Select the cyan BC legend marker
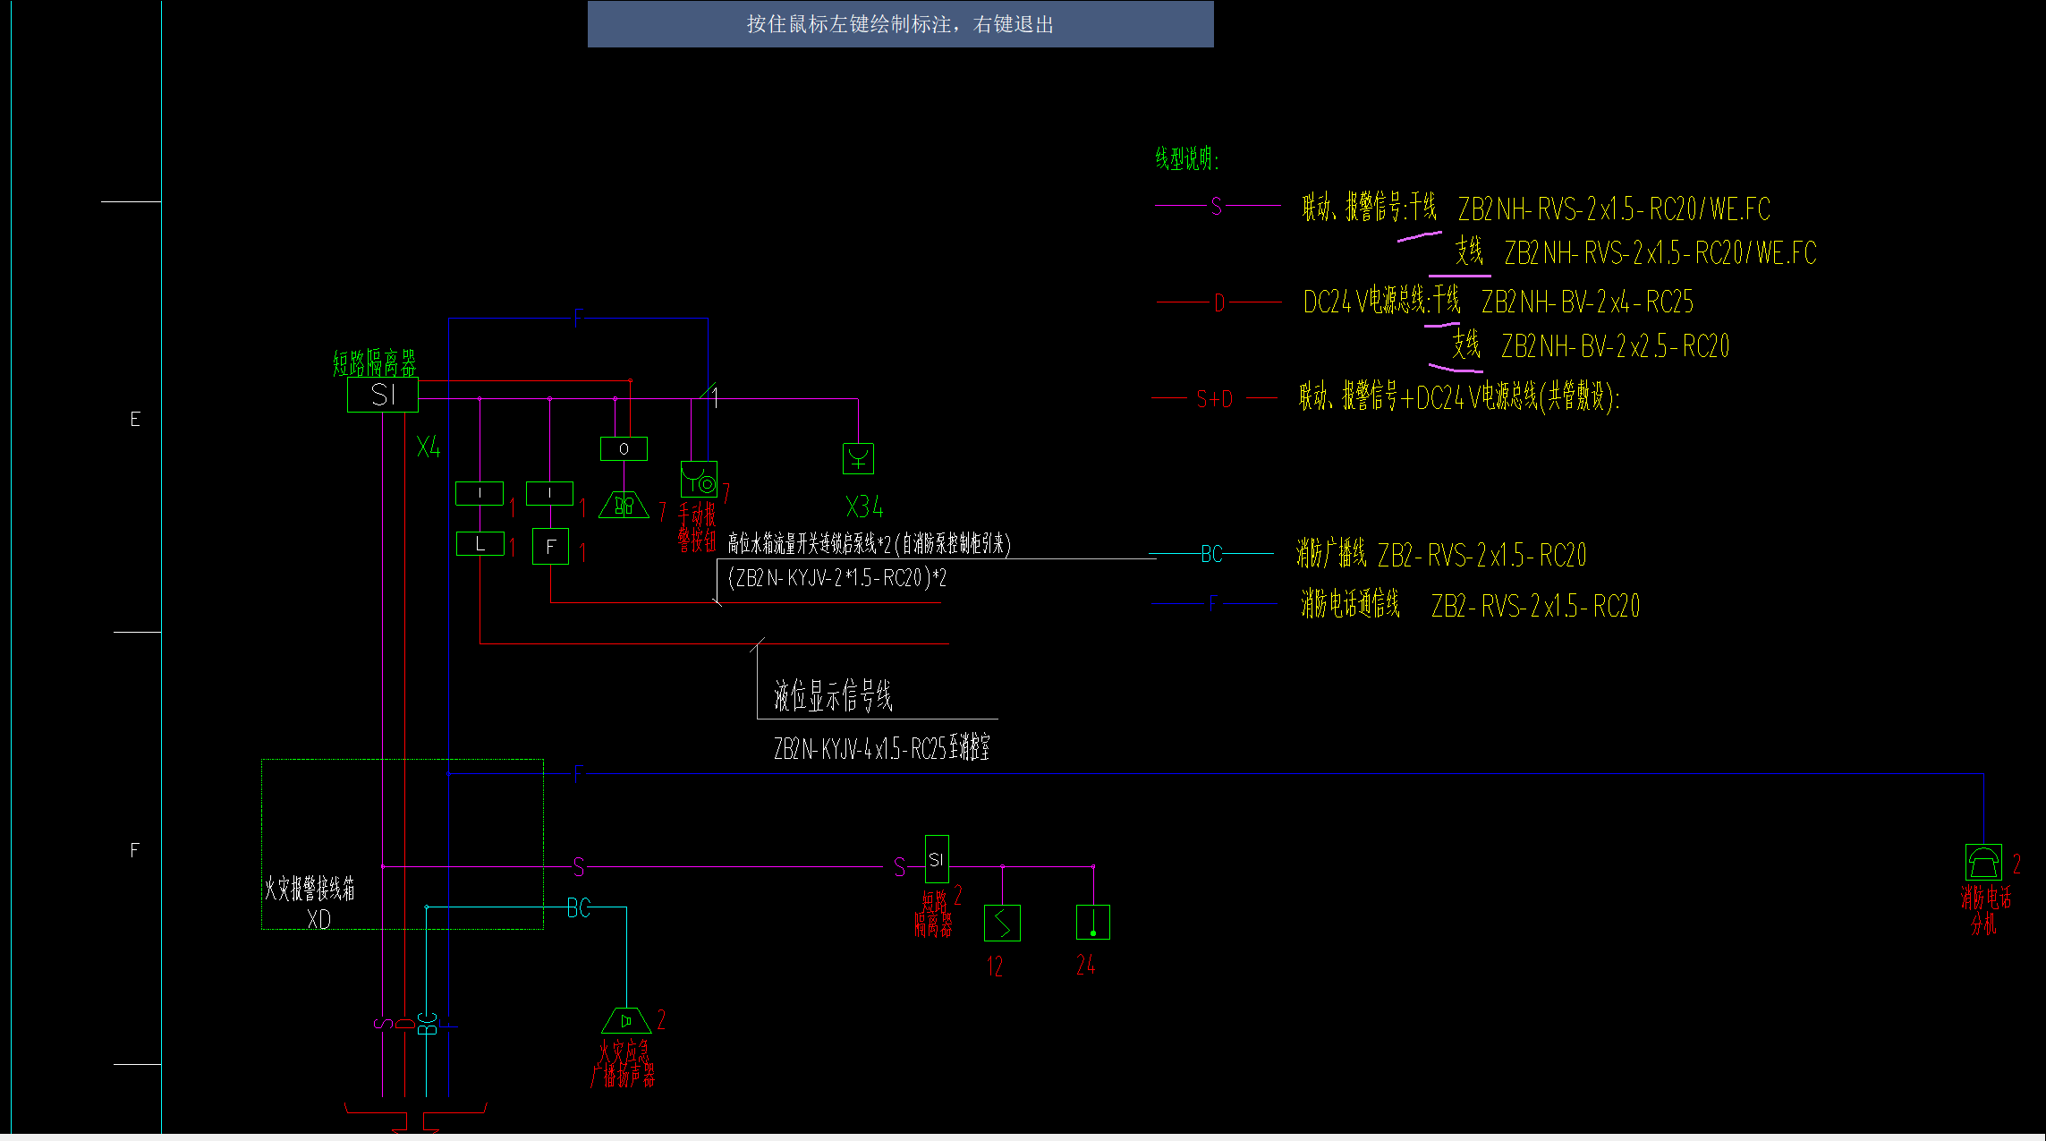This screenshot has height=1141, width=2046. point(1211,554)
